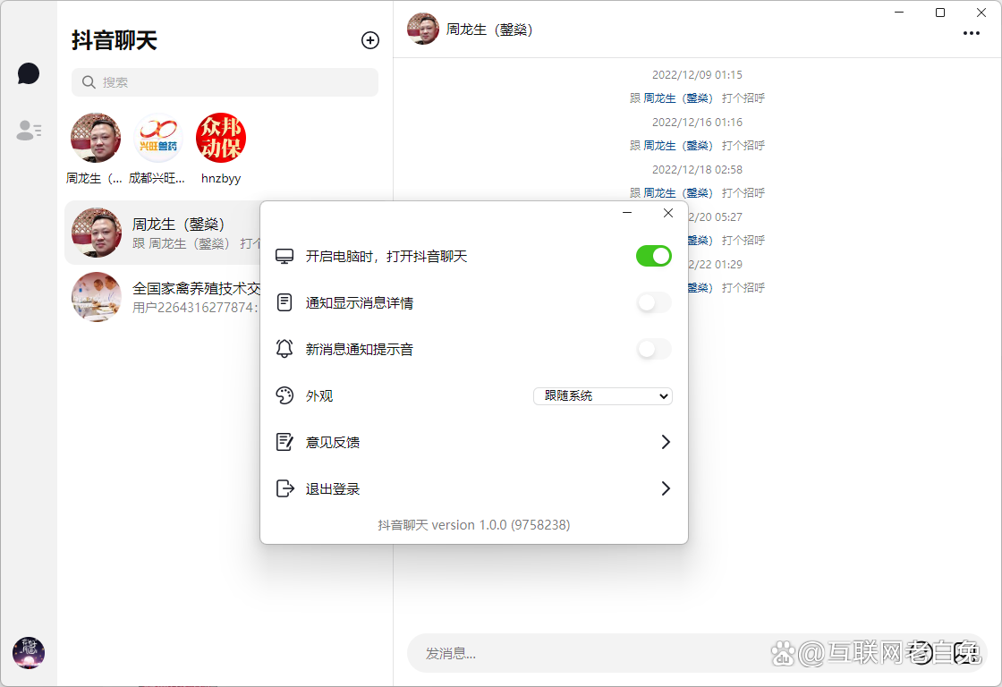Click the logout exit icon
Image resolution: width=1002 pixels, height=687 pixels.
(x=284, y=489)
